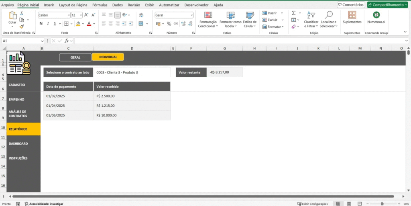Click the Suplementos icon

pyautogui.click(x=352, y=17)
